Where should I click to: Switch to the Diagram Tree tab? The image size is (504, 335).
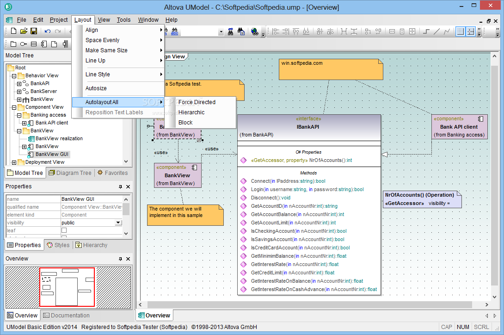pos(70,173)
